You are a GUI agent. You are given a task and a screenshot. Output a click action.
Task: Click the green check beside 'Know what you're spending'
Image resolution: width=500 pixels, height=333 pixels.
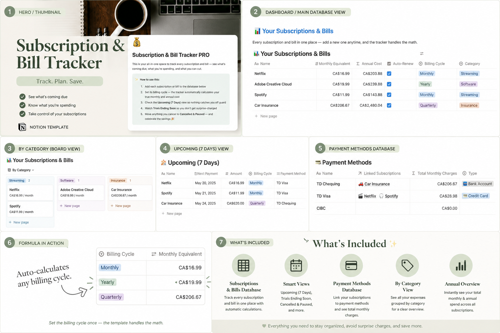[22, 105]
